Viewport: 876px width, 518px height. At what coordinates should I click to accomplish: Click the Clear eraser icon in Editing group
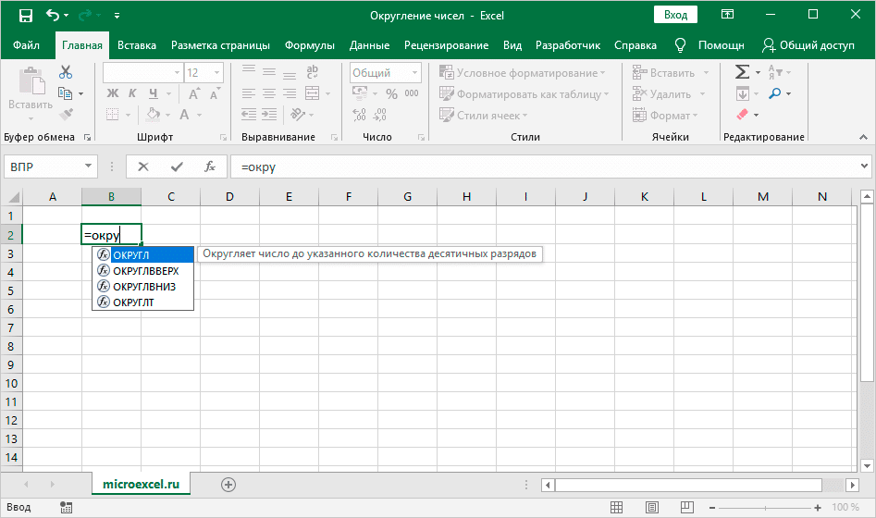tap(742, 115)
